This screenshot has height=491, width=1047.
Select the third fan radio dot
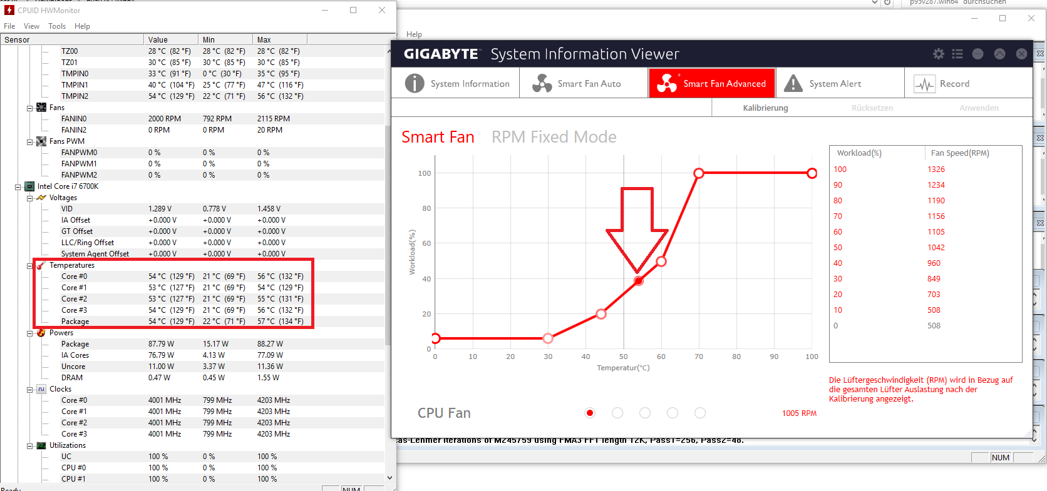(645, 413)
